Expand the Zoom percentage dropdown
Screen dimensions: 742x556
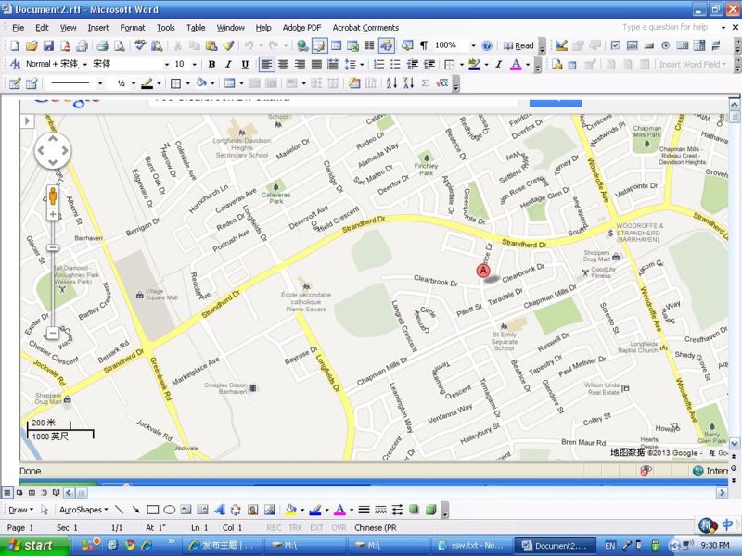(x=473, y=45)
